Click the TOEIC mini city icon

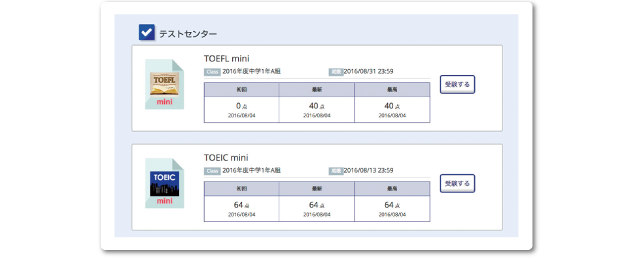click(x=164, y=183)
